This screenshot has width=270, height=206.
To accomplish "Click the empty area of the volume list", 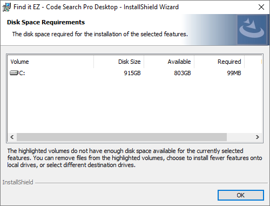I will click(134, 104).
